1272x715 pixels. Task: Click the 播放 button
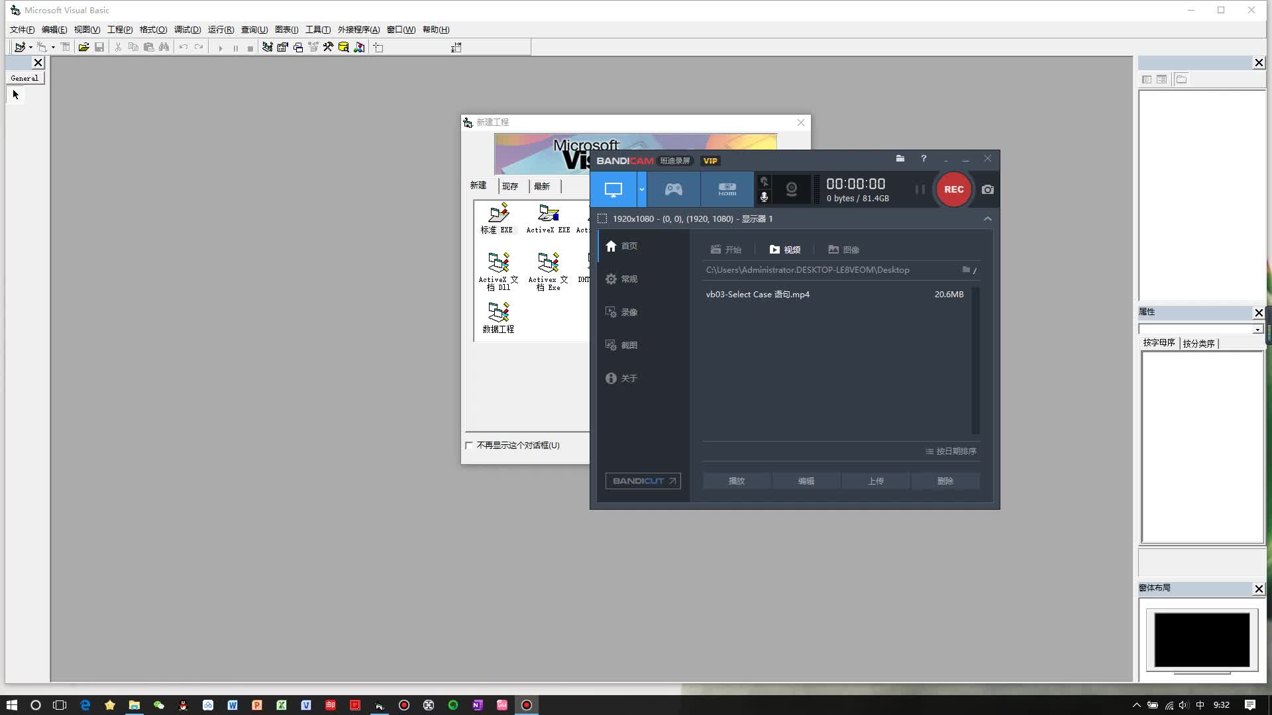(x=737, y=481)
